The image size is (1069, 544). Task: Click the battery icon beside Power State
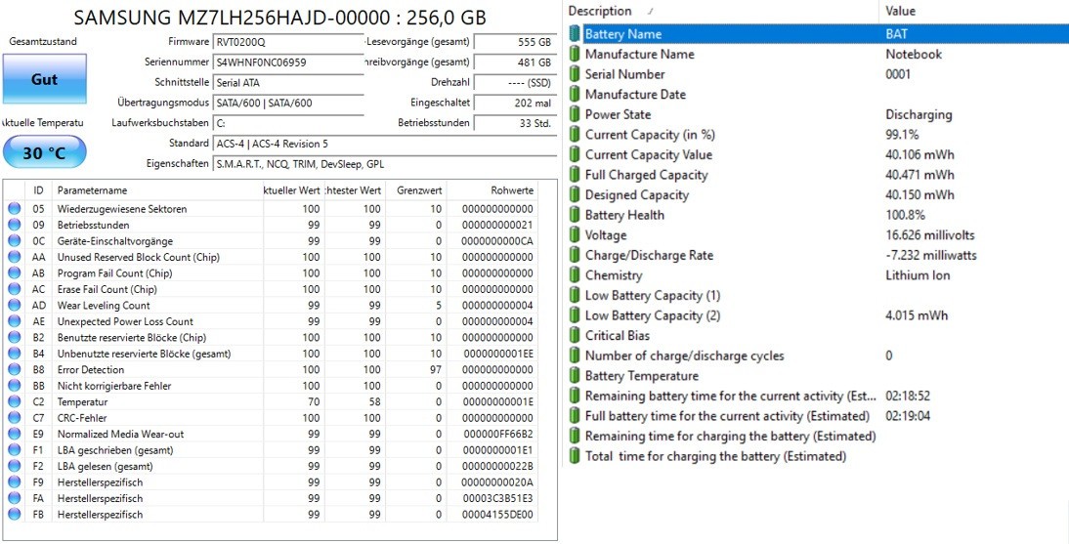point(574,114)
